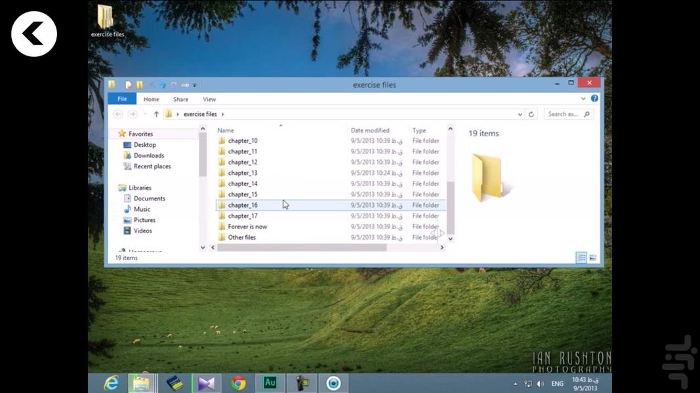Screen dimensions: 700x393
Task: Switch to the View ribbon tab
Action: (x=209, y=99)
